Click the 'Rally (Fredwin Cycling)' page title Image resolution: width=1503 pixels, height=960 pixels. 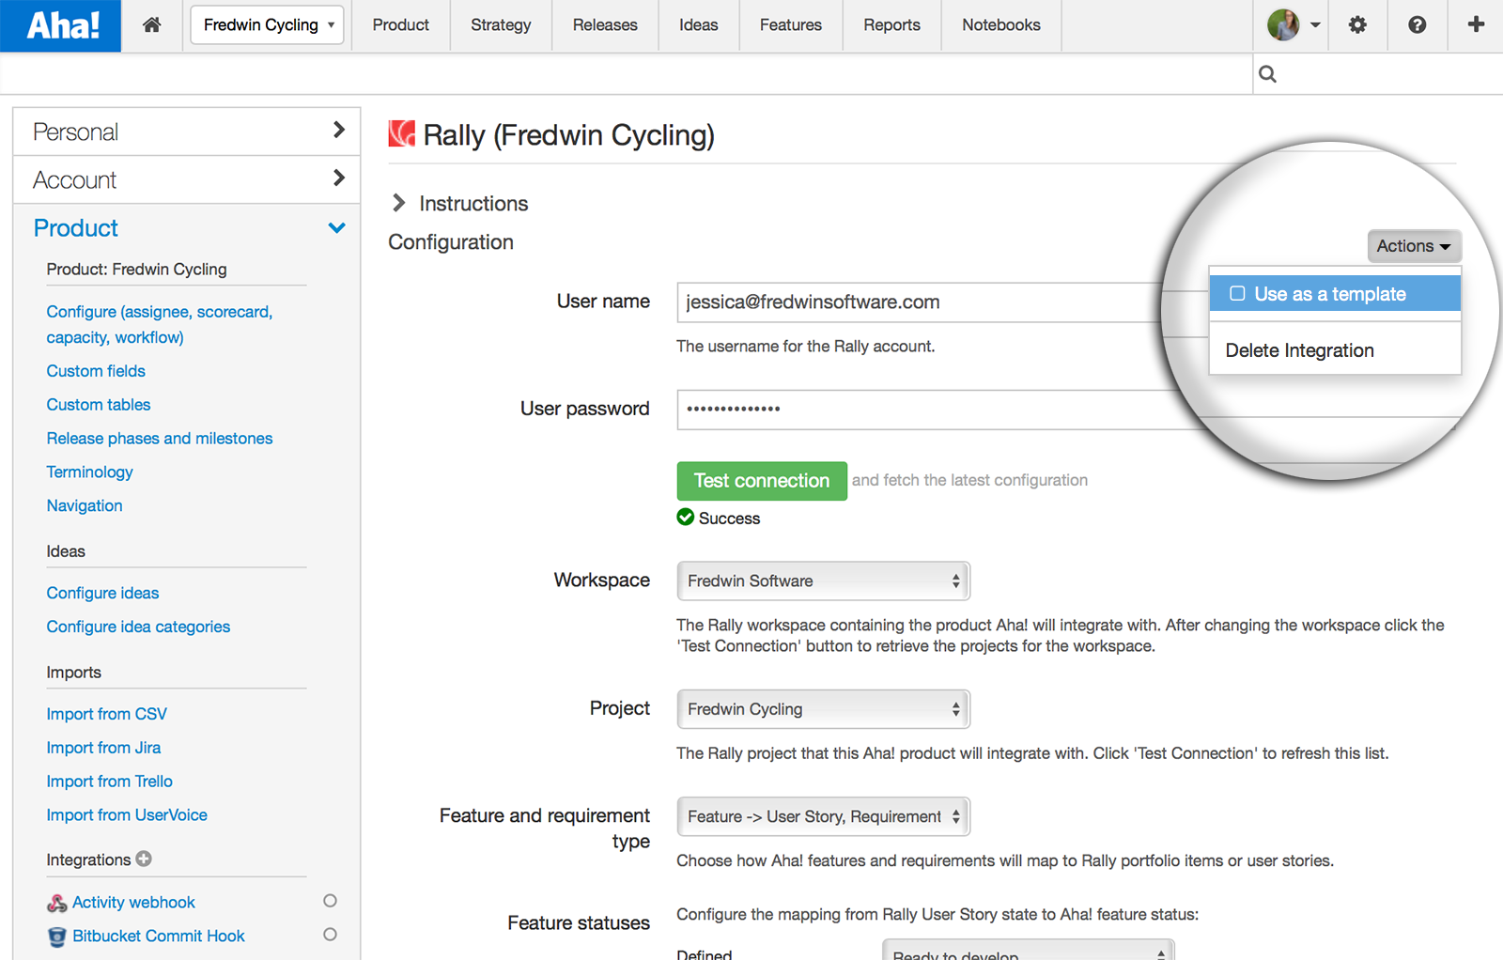[x=569, y=135]
